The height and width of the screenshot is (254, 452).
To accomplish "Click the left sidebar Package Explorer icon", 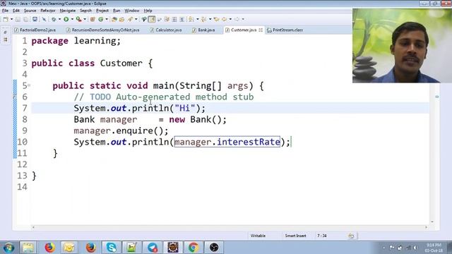I will (5, 32).
